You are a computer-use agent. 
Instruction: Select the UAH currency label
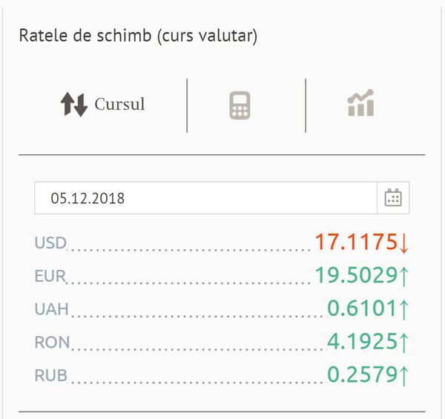pyautogui.click(x=50, y=309)
